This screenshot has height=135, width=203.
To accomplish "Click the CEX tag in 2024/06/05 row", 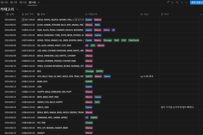I will pos(124,40).
